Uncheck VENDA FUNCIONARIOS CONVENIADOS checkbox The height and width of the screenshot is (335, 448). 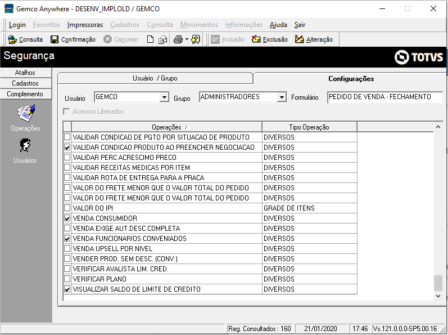[x=67, y=239]
